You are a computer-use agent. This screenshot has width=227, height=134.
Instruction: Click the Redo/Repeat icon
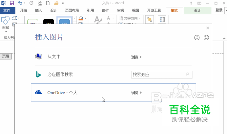(x=31, y=3)
